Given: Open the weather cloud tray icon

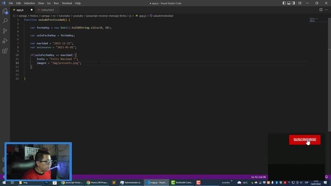Looking at the screenshot, I should point(239,182).
